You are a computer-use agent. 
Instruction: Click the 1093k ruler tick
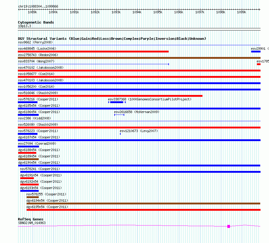coord(116,12)
